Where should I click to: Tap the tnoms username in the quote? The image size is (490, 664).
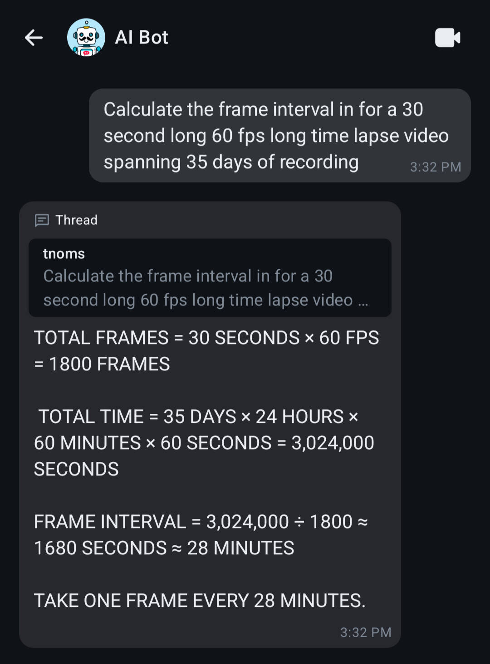click(64, 254)
